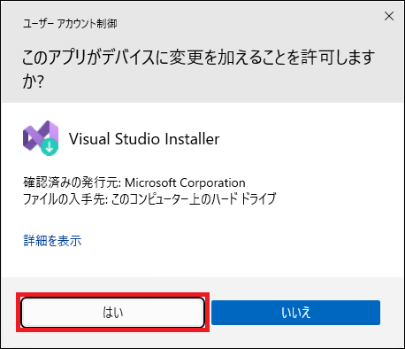Image resolution: width=405 pixels, height=349 pixels.
Task: Click the gray header banner area
Action: [202, 52]
